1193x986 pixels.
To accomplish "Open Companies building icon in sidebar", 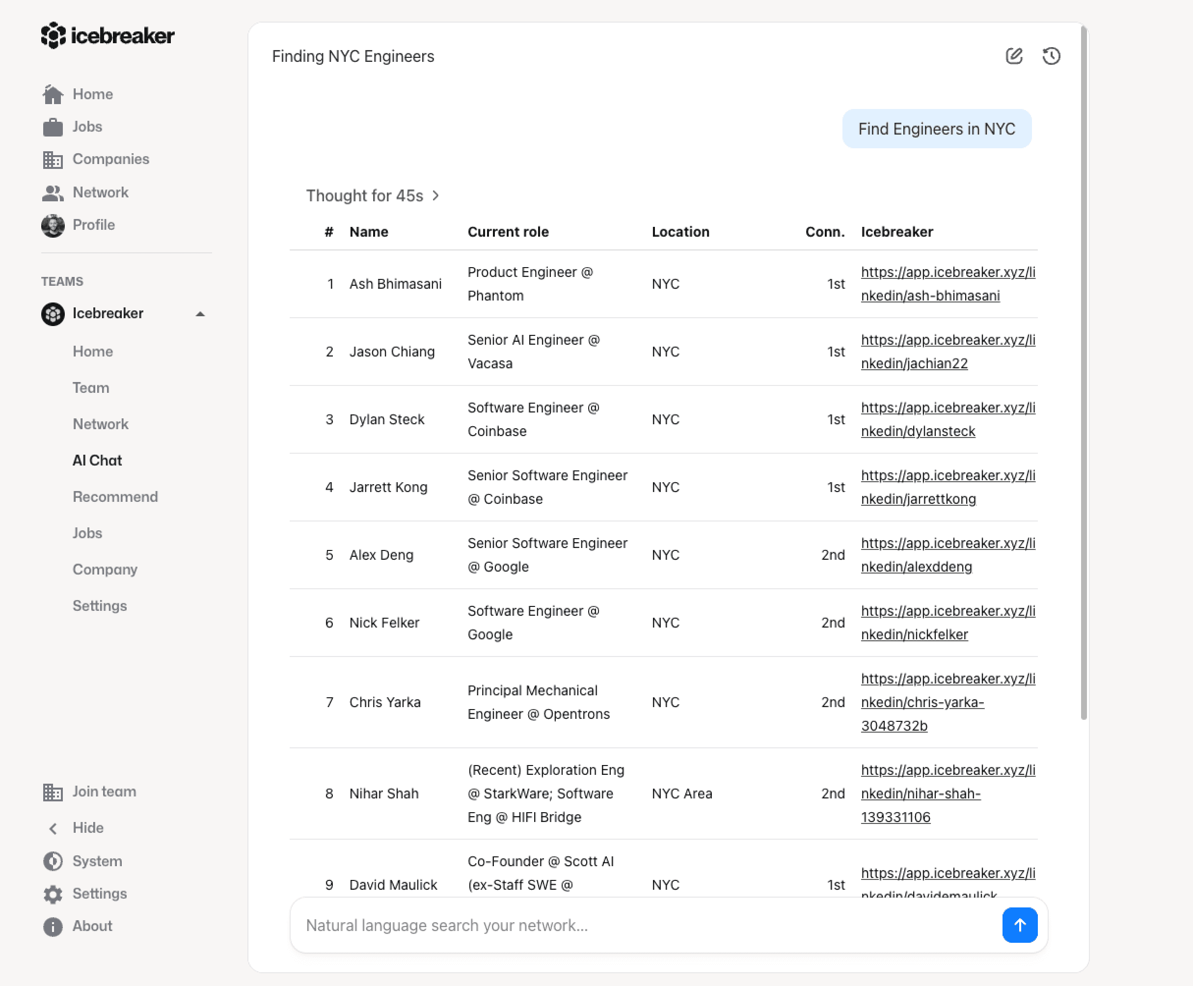I will click(53, 160).
